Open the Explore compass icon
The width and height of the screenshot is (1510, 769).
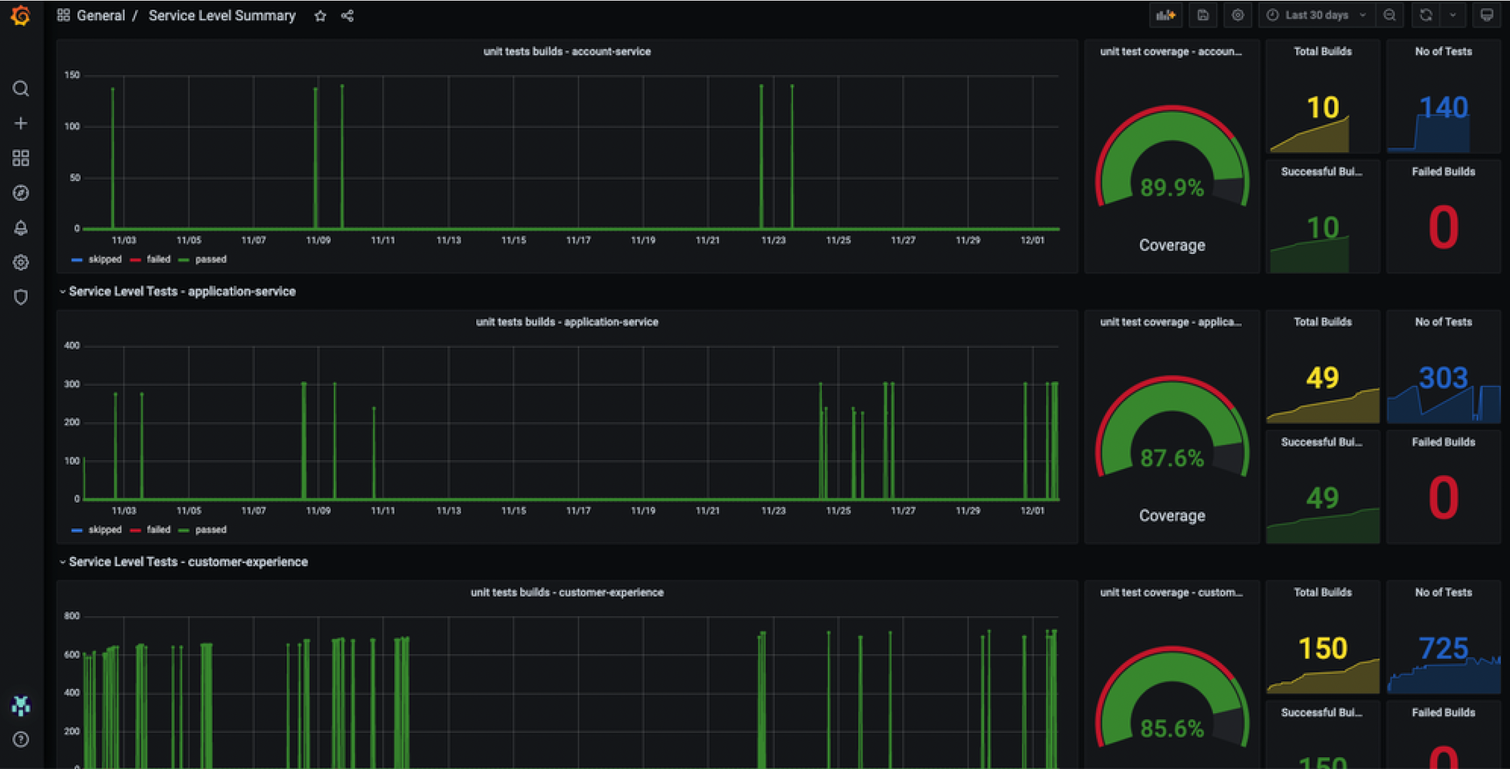click(21, 193)
